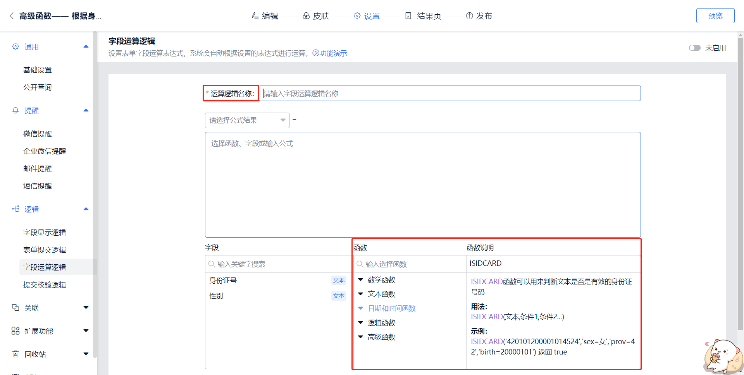The width and height of the screenshot is (744, 375).
Task: Expand the 数学函数 category
Action: point(381,280)
